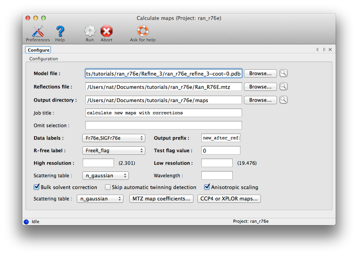Click the Job title text field
This screenshot has height=256, width=358.
point(163,113)
